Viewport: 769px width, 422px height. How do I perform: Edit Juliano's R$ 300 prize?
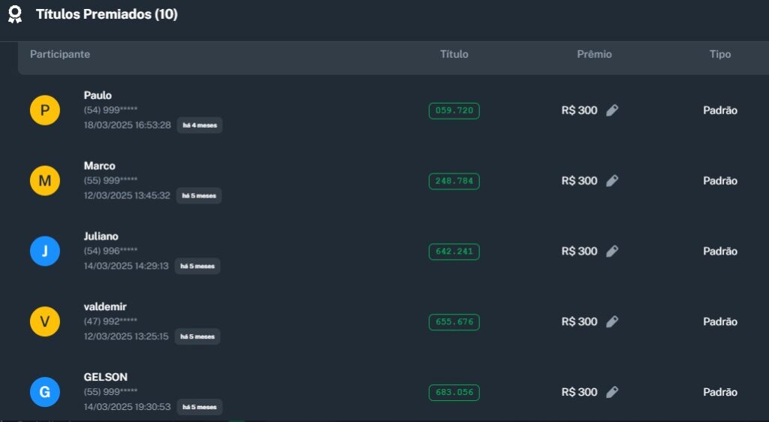[612, 252]
